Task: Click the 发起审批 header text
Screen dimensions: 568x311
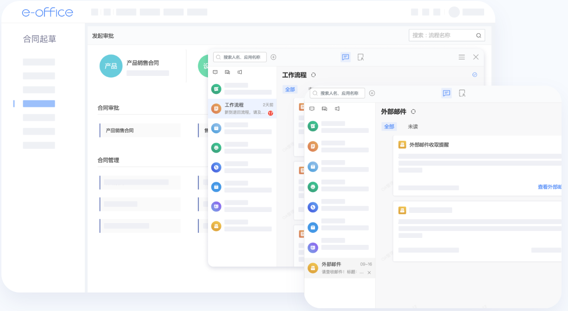Action: [103, 36]
